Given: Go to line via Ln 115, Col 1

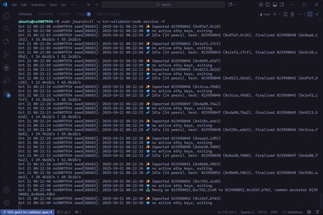Looking at the screenshot, I should (227, 212).
